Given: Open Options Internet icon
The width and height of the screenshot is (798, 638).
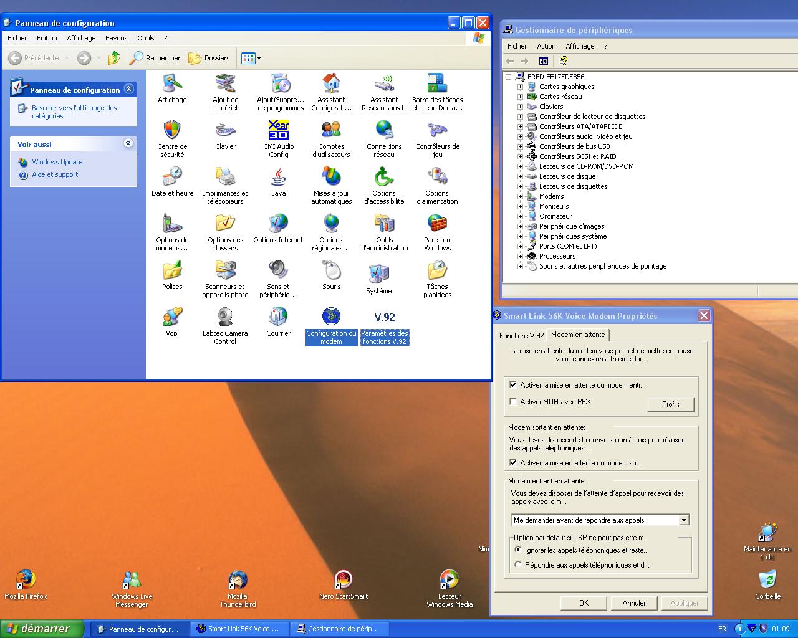Looking at the screenshot, I should (x=278, y=224).
